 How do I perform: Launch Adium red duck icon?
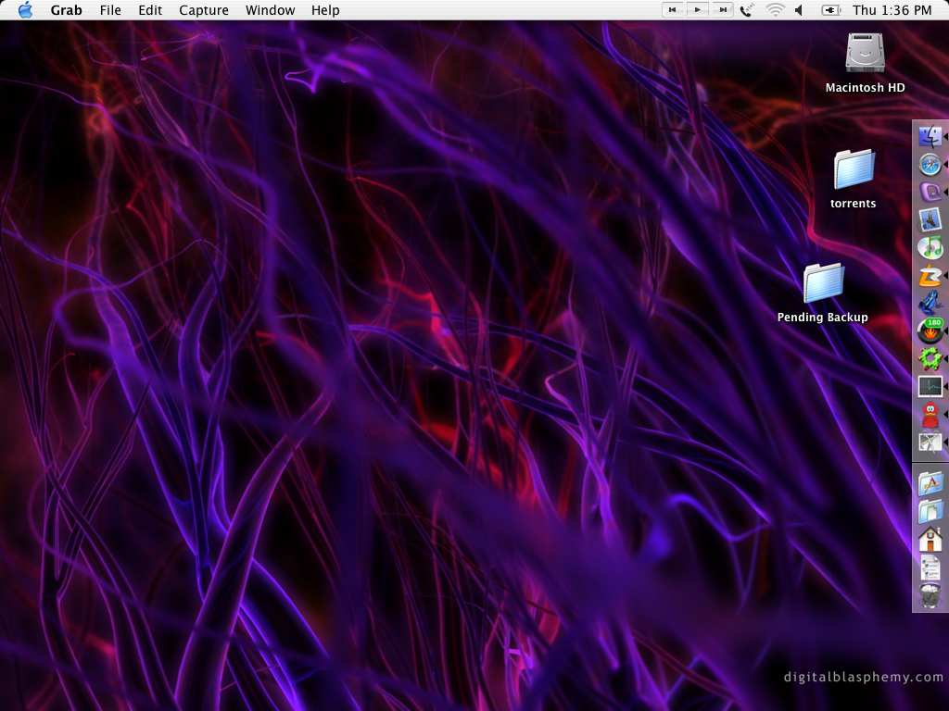[x=930, y=414]
